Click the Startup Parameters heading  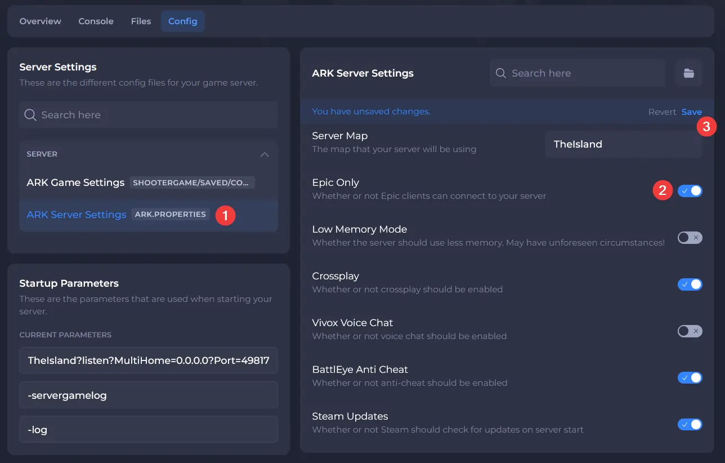(69, 283)
